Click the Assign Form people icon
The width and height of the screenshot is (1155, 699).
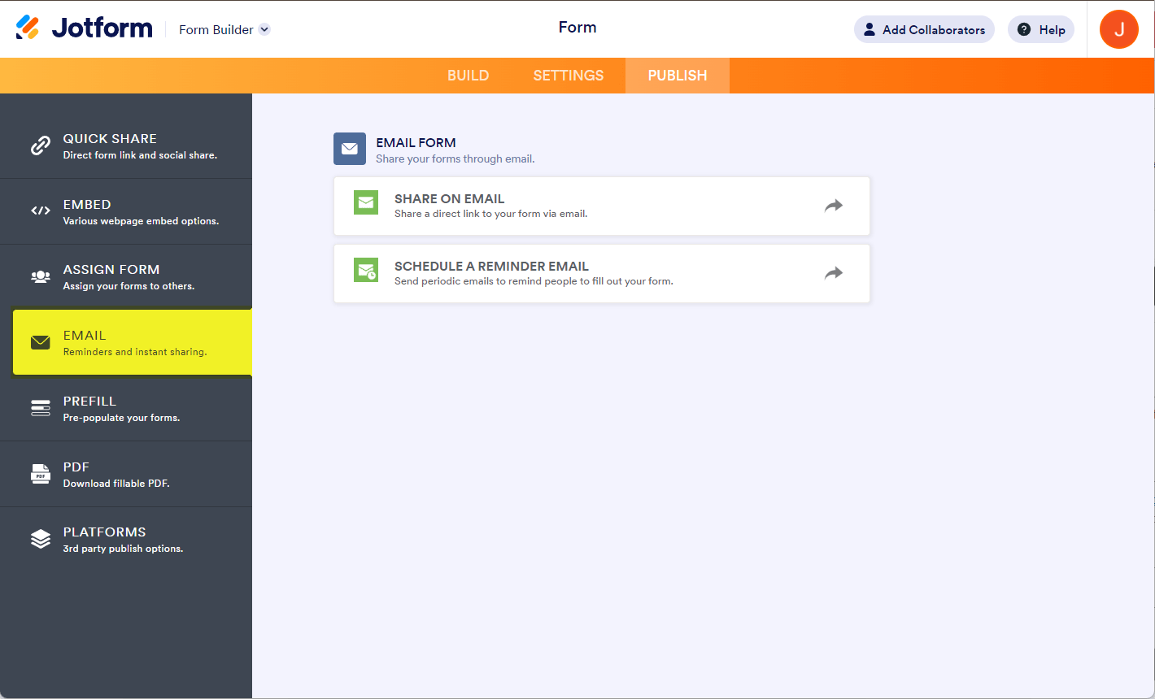pyautogui.click(x=41, y=276)
